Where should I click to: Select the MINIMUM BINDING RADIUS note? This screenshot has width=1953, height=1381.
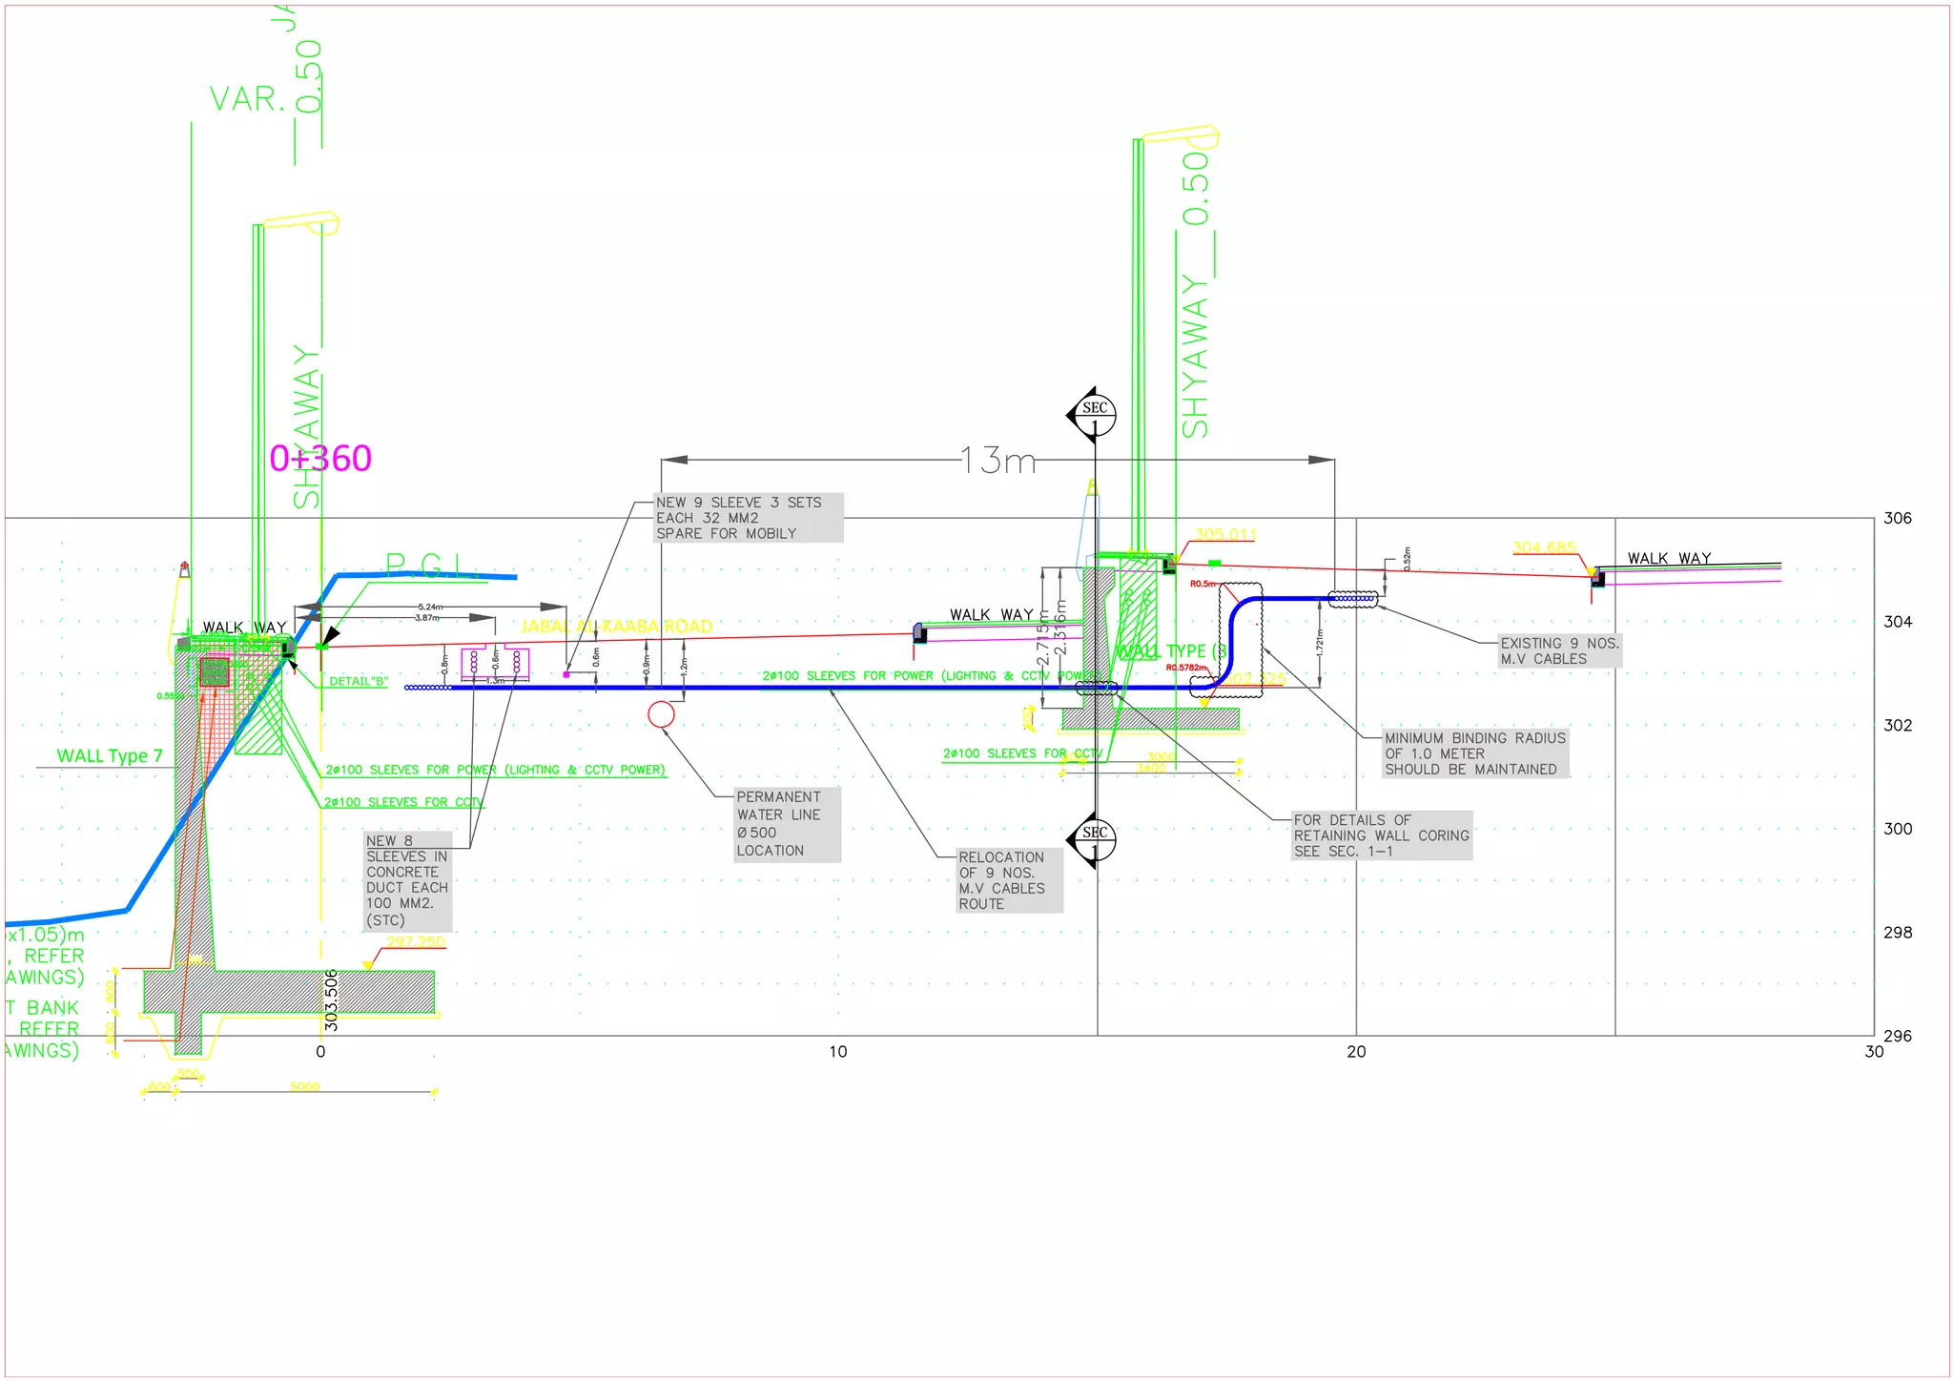coord(1474,753)
